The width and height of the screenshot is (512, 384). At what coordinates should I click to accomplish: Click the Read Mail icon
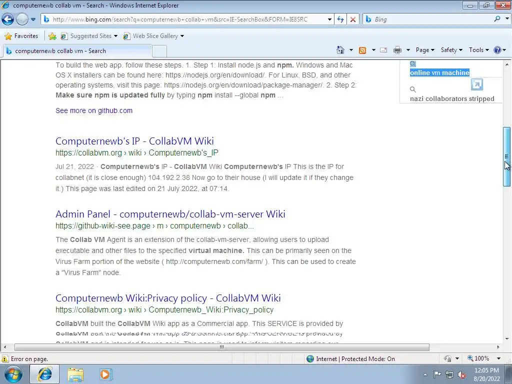pyautogui.click(x=383, y=50)
